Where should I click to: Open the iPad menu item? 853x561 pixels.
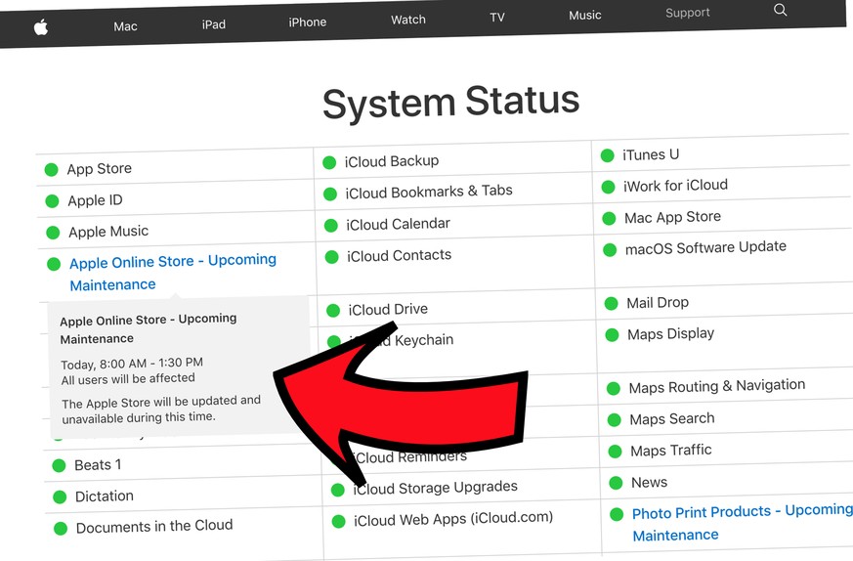coord(213,24)
